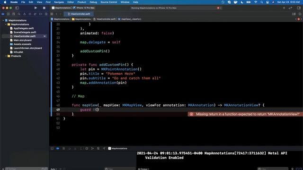Open the Project navigator tab
Image resolution: width=303 pixels, height=170 pixels.
(x=3, y=14)
